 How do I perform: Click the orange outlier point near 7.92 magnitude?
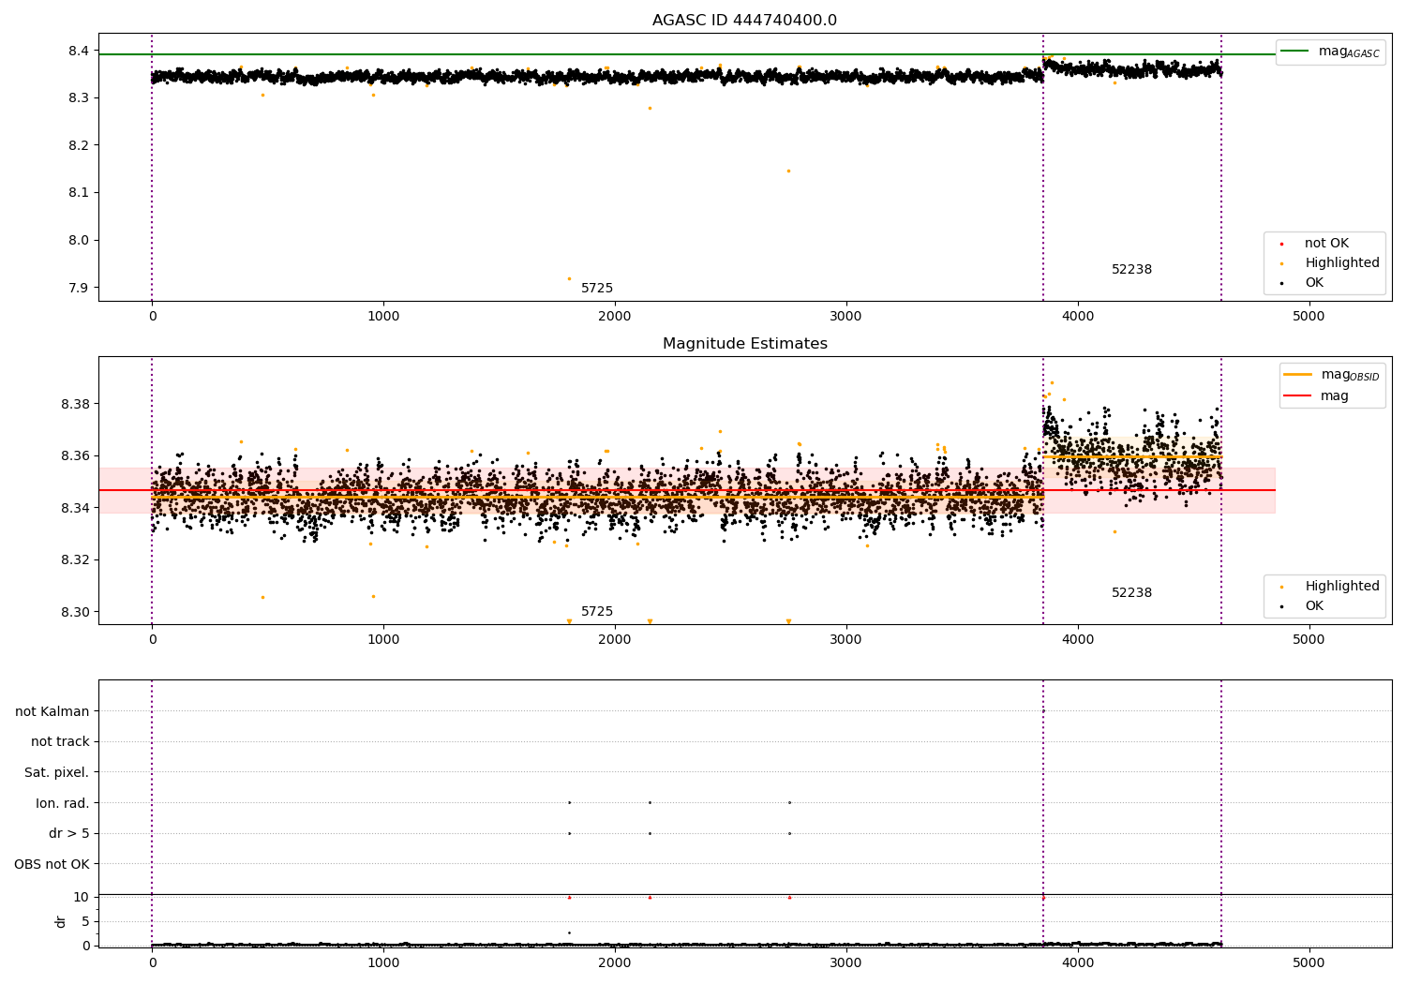569,278
